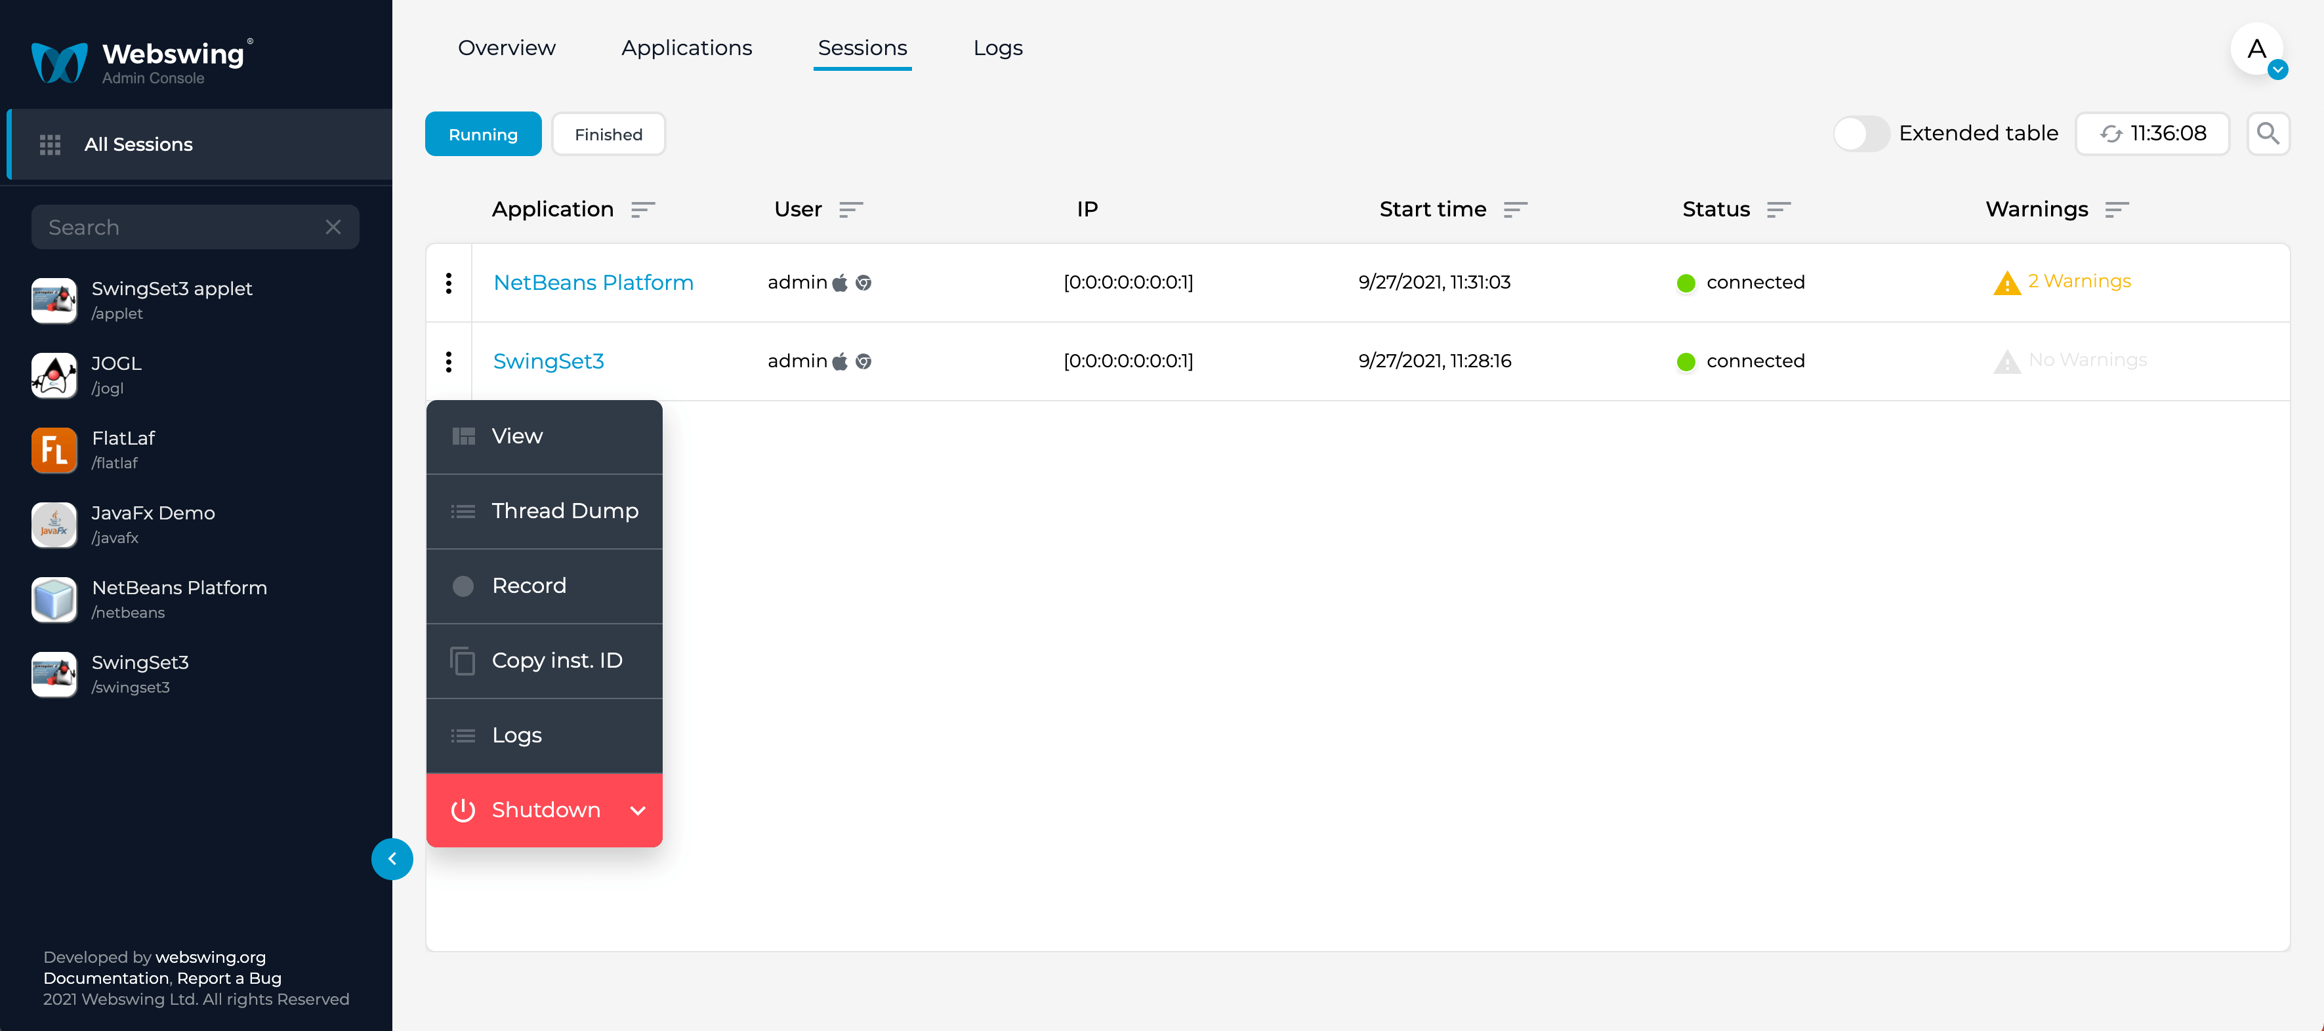The width and height of the screenshot is (2324, 1031).
Task: Visit the webswing.org link
Action: 210,957
